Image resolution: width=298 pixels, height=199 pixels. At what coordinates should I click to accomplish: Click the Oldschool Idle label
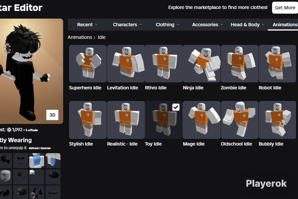(x=236, y=144)
